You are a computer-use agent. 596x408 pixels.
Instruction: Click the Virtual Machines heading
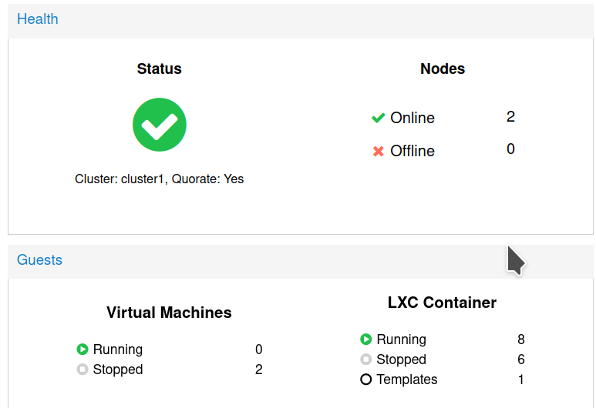click(169, 313)
